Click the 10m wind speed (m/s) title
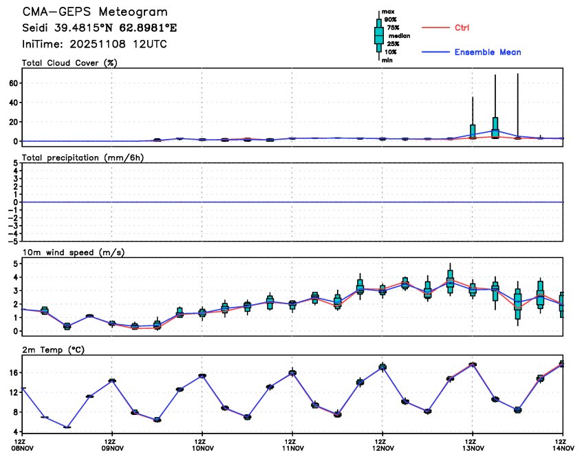This screenshot has width=582, height=459. click(74, 253)
